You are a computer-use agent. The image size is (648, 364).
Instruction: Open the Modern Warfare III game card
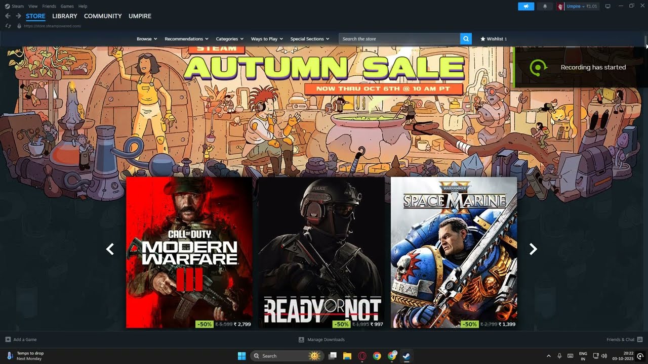coord(189,252)
